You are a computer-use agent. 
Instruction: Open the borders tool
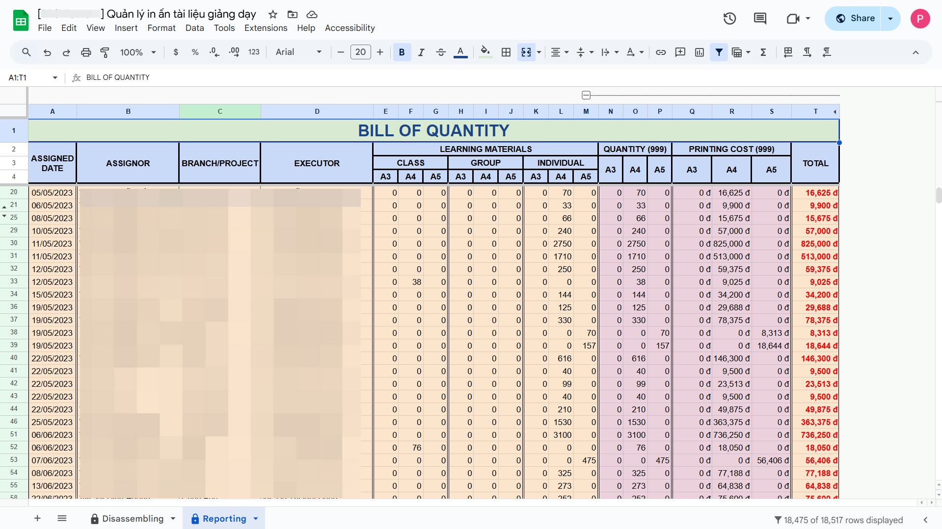[x=506, y=52]
